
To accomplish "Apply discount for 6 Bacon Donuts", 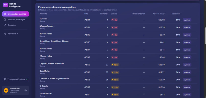I will [x=187, y=27].
